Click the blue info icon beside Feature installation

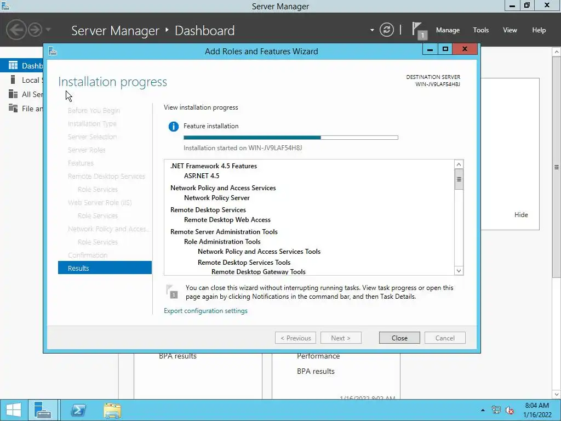point(174,127)
